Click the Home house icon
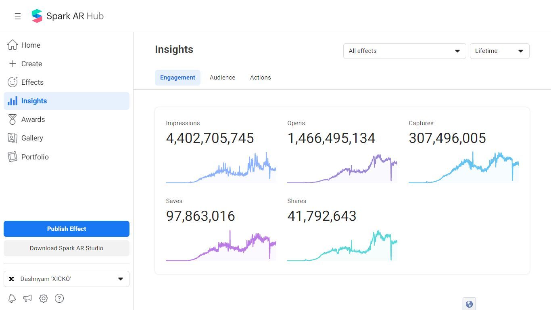 (13, 45)
